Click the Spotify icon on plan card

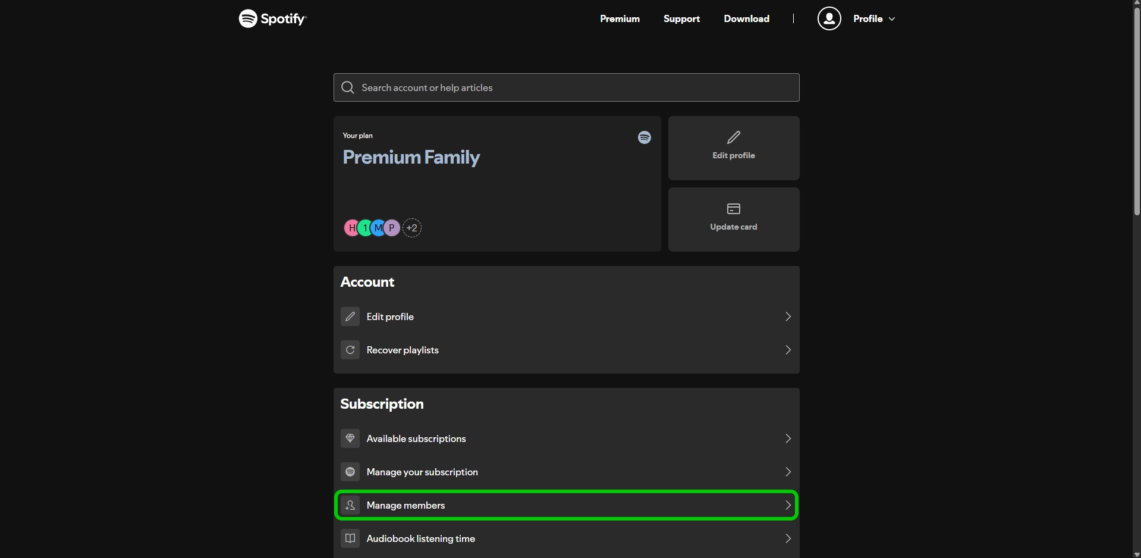click(645, 137)
